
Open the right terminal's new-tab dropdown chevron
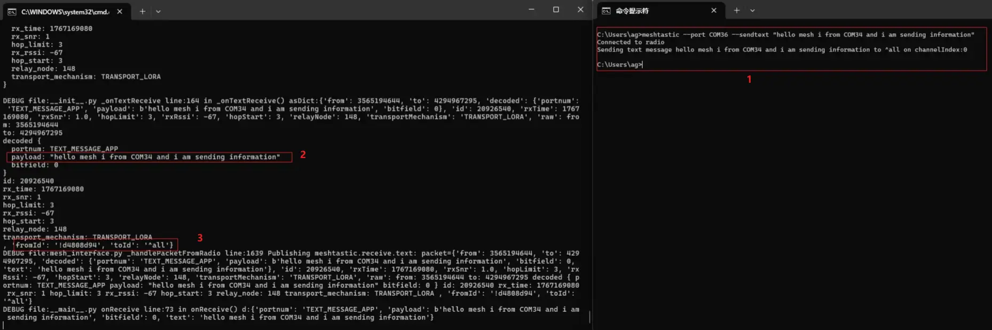[752, 11]
